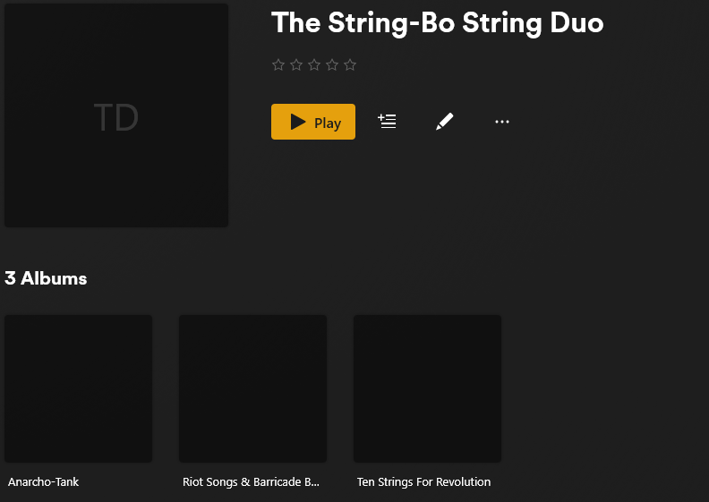Click the add to playlist icon
The width and height of the screenshot is (709, 502).
[x=387, y=122]
